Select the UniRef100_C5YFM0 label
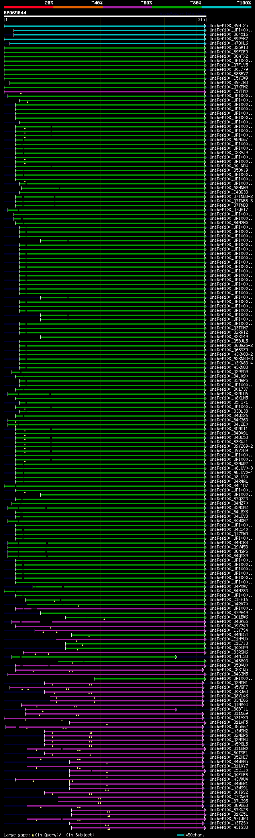Image resolution: width=255 pixels, height=838 pixels. [229, 92]
